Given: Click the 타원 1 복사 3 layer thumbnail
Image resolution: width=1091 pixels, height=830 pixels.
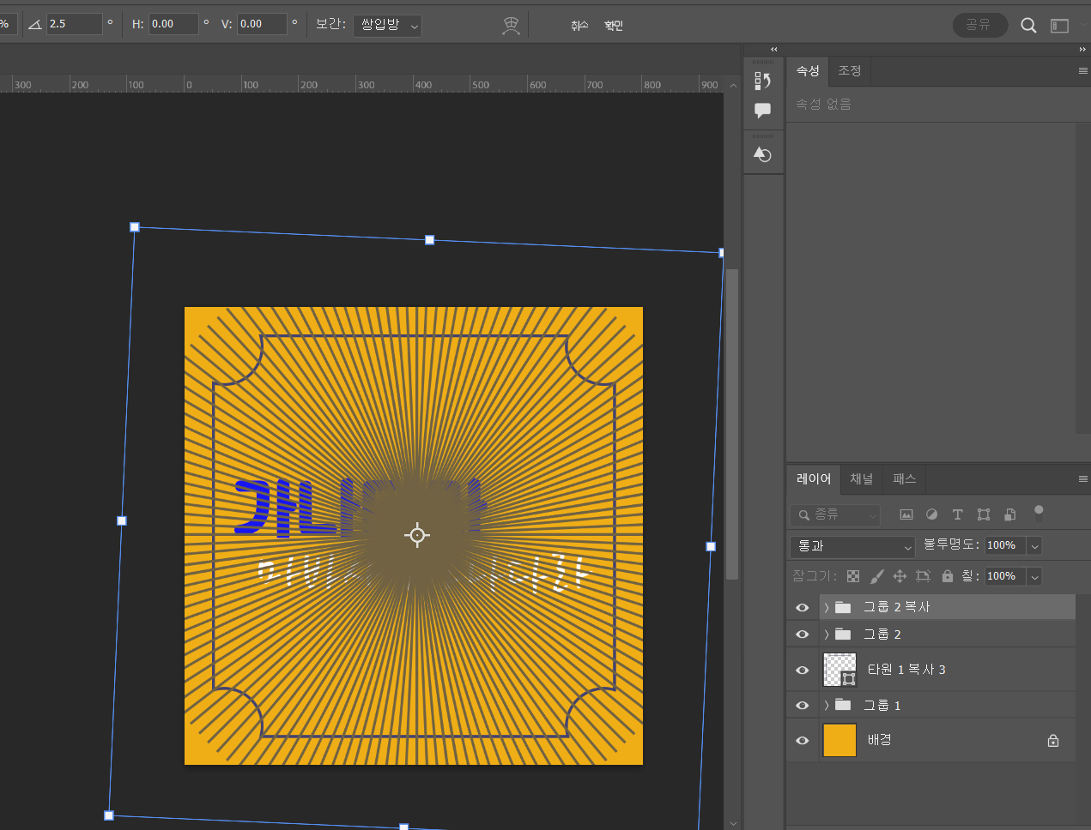Looking at the screenshot, I should 839,670.
